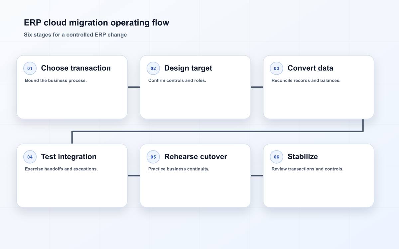Click the 06 step number badge
Screen dimensions: 399x249
(x=277, y=157)
